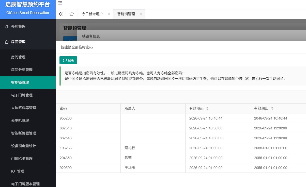Click owner name 蔡礼权
This screenshot has width=306, height=187.
(x=130, y=148)
